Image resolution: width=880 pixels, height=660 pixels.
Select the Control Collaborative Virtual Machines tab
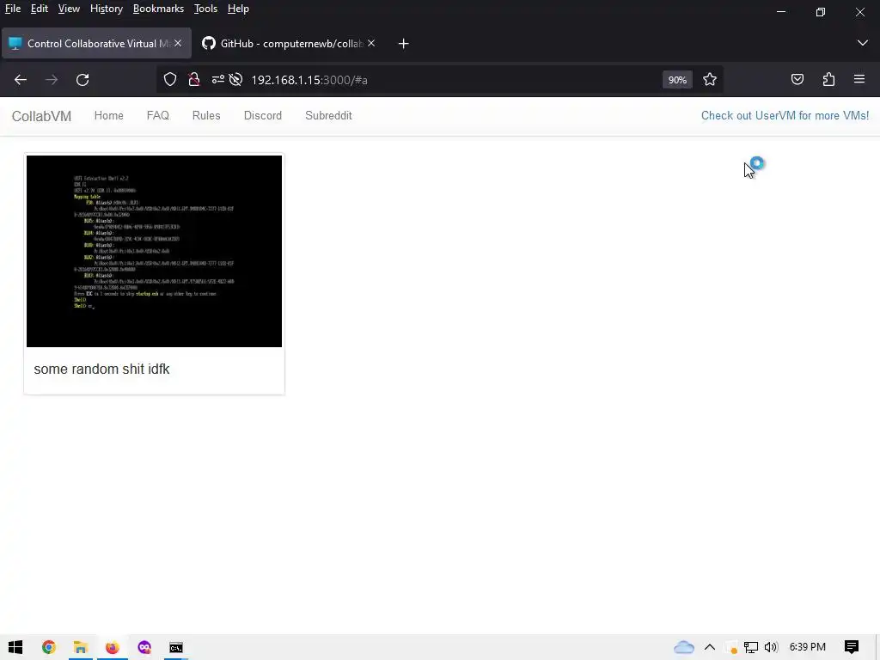(x=96, y=43)
